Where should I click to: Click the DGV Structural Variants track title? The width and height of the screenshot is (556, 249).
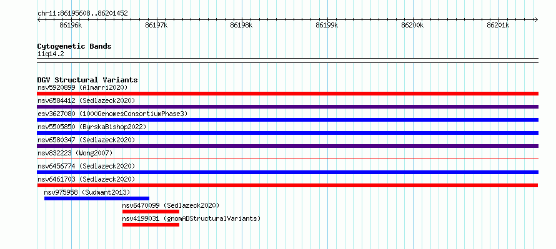click(87, 80)
